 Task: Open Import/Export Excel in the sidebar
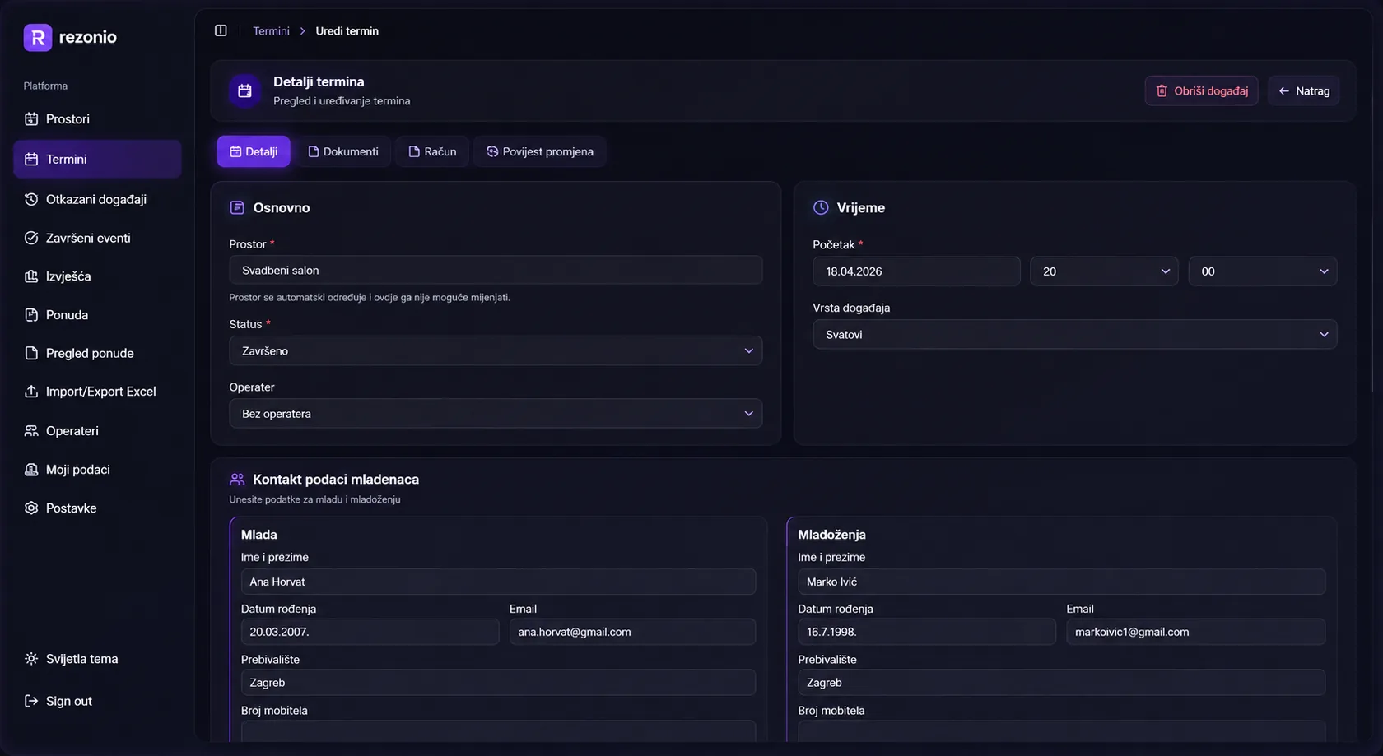click(97, 392)
